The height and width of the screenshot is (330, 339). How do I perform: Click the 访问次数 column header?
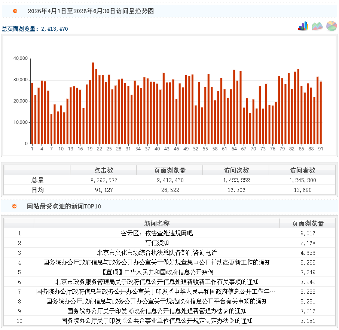coord(236,170)
